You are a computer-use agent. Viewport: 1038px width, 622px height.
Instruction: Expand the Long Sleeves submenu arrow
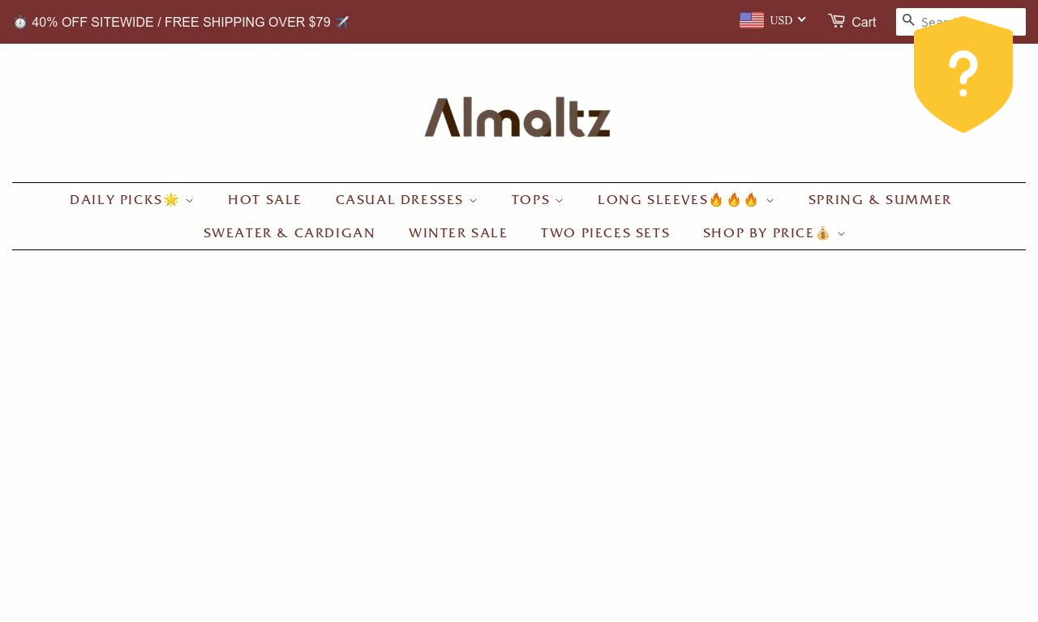click(770, 201)
